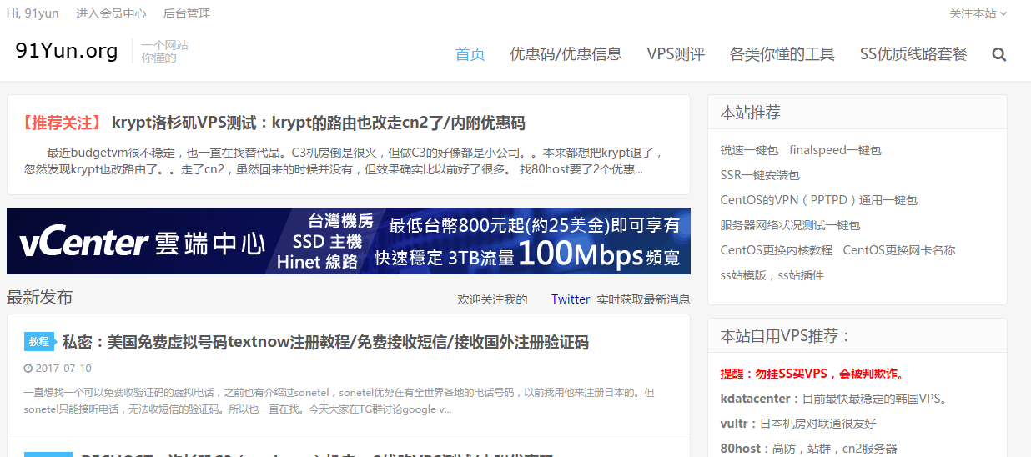This screenshot has height=457, width=1031.
Task: Open the 首页 navigation tab
Action: tap(470, 54)
